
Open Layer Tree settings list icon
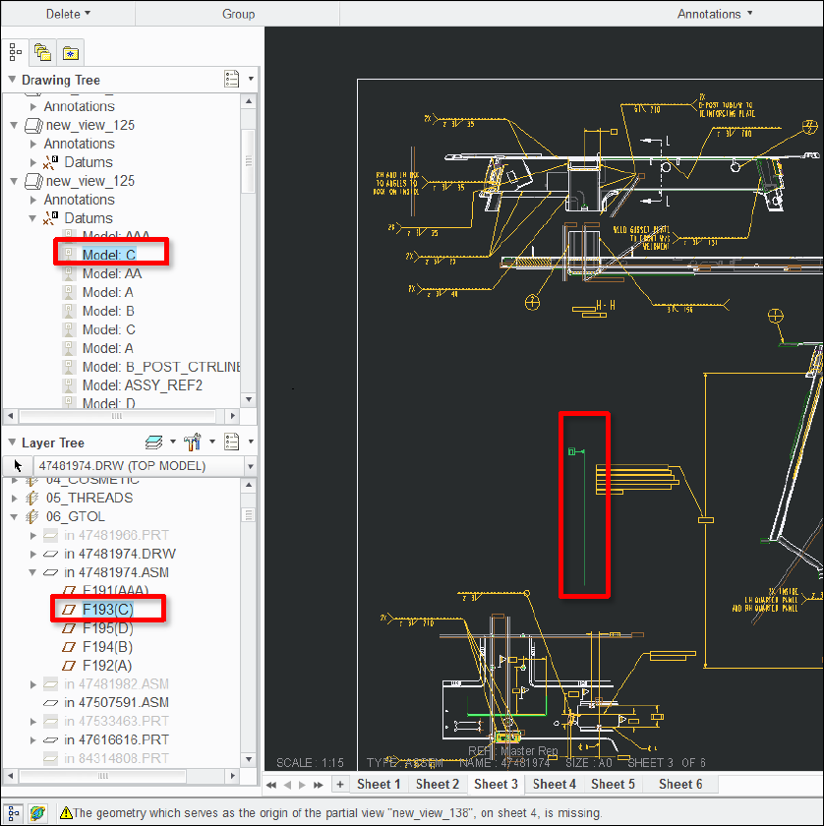click(x=232, y=442)
